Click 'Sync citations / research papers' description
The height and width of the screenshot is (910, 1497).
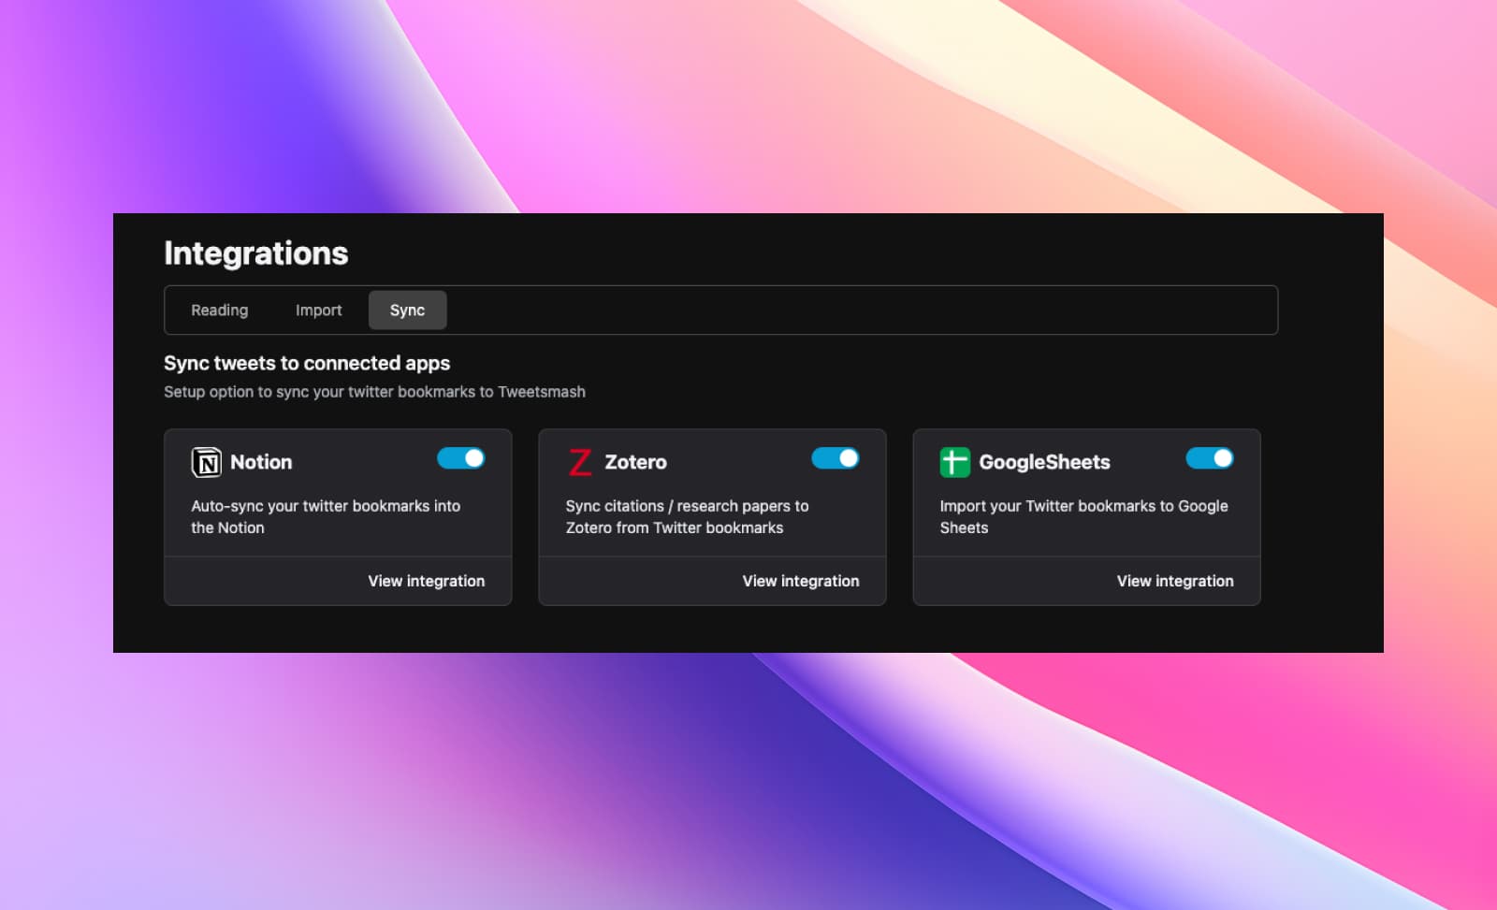[687, 516]
